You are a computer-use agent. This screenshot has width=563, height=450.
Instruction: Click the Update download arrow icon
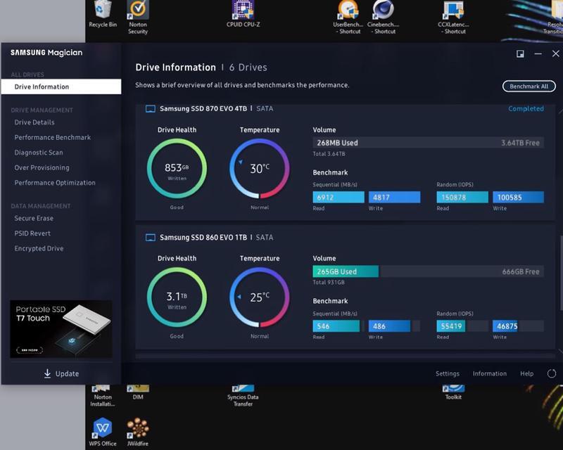click(47, 373)
